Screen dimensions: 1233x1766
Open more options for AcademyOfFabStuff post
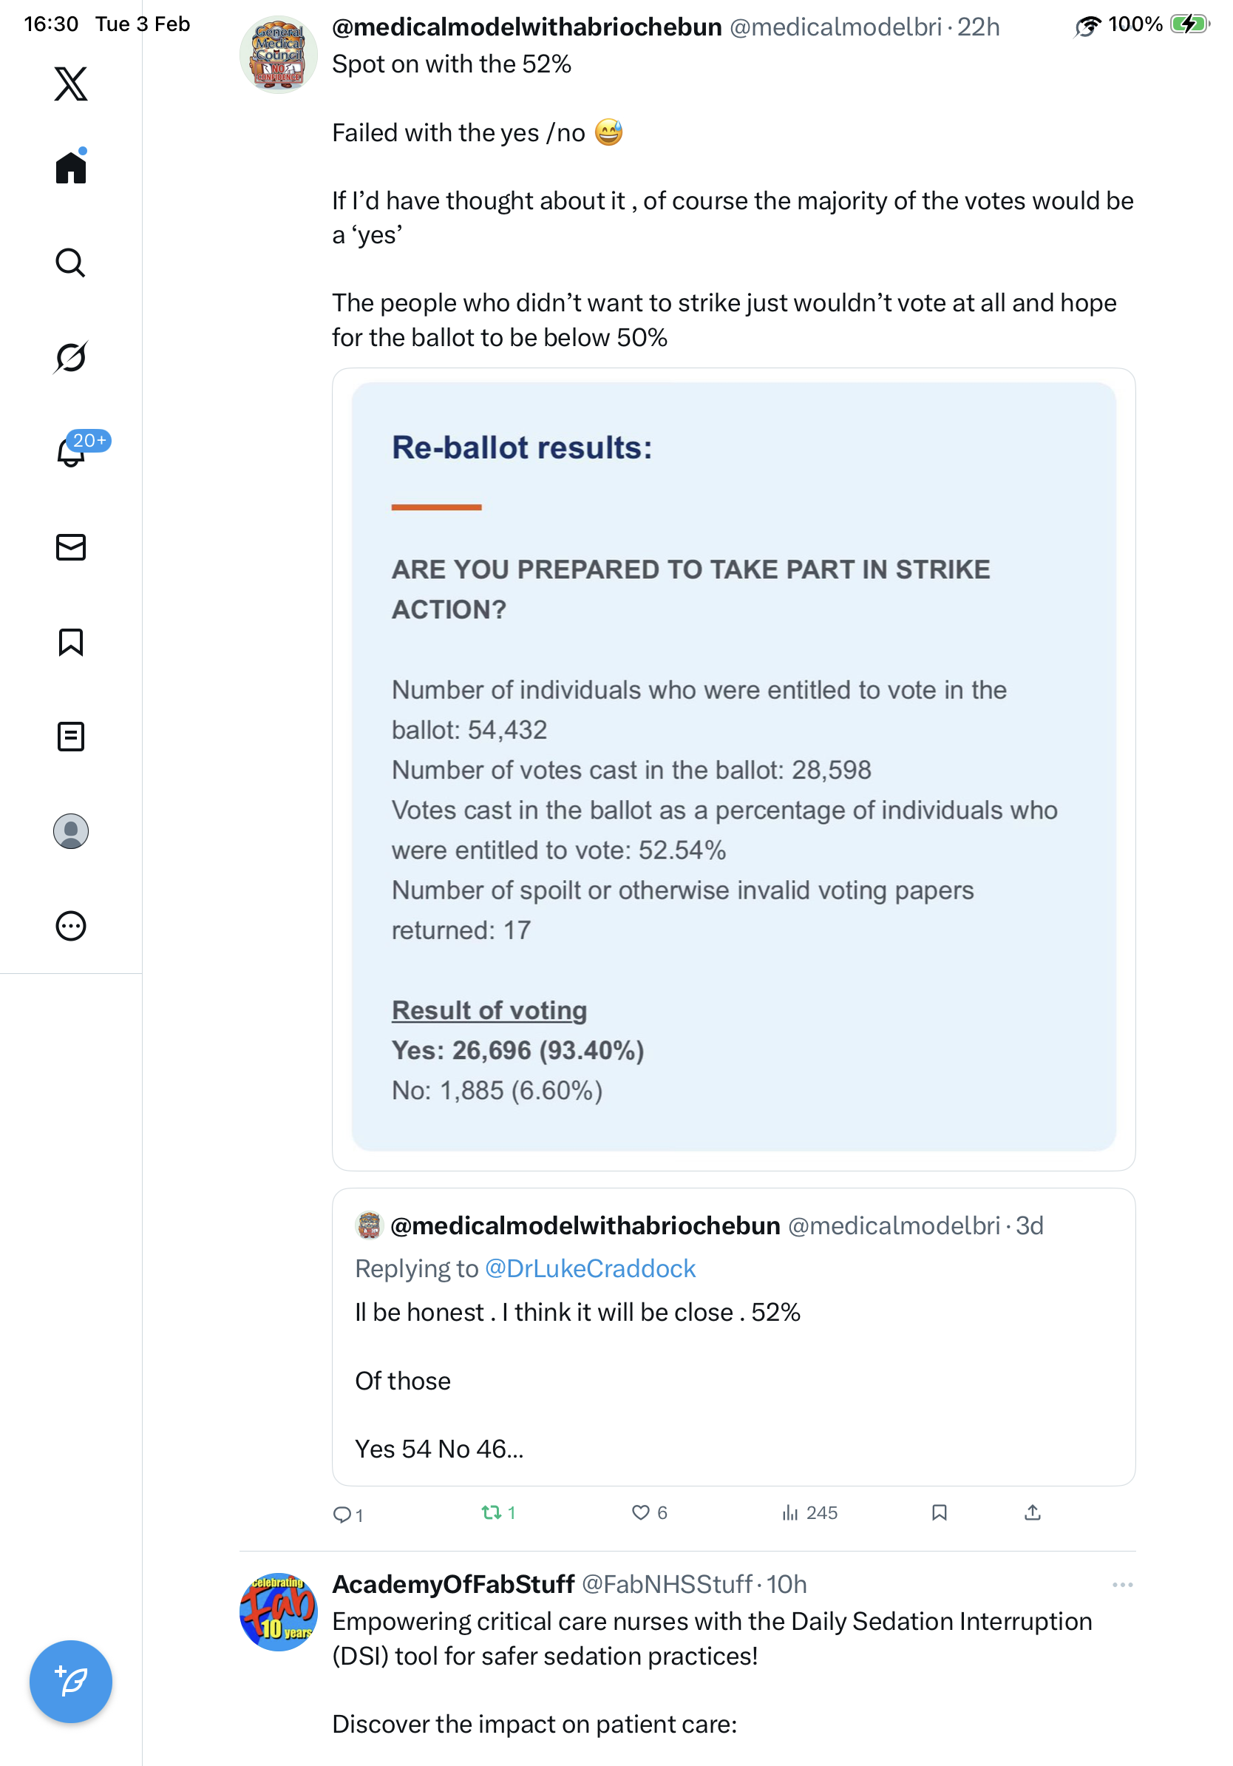click(x=1122, y=1585)
